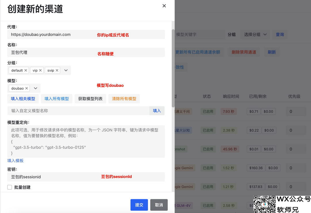Click the 2.38 秒 response time tag
Image resolution: width=311 pixels, height=213 pixels.
click(x=229, y=130)
